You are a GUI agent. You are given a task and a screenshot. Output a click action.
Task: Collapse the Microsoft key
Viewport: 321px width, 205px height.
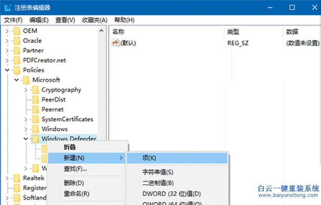point(17,80)
